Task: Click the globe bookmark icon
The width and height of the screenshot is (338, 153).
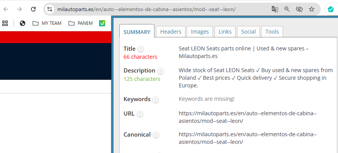Action: 23,23
